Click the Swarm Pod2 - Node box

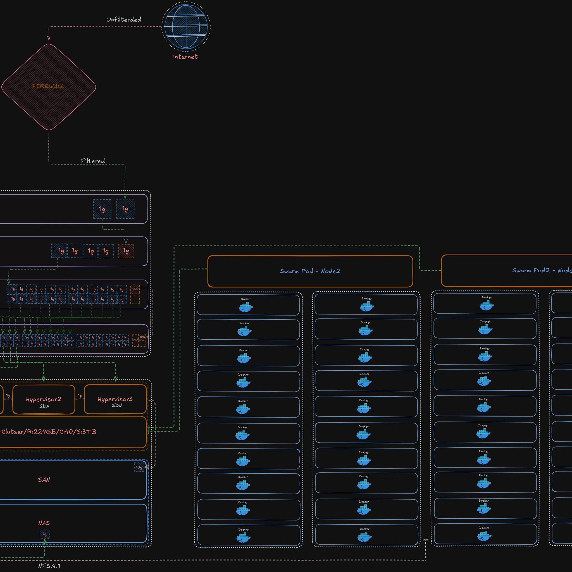tap(507, 271)
